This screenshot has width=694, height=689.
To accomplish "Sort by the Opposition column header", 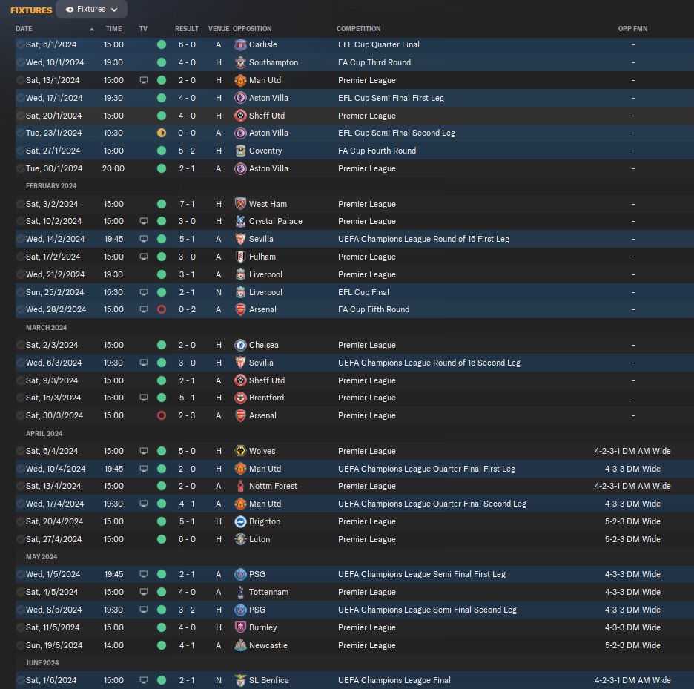I will [x=252, y=29].
